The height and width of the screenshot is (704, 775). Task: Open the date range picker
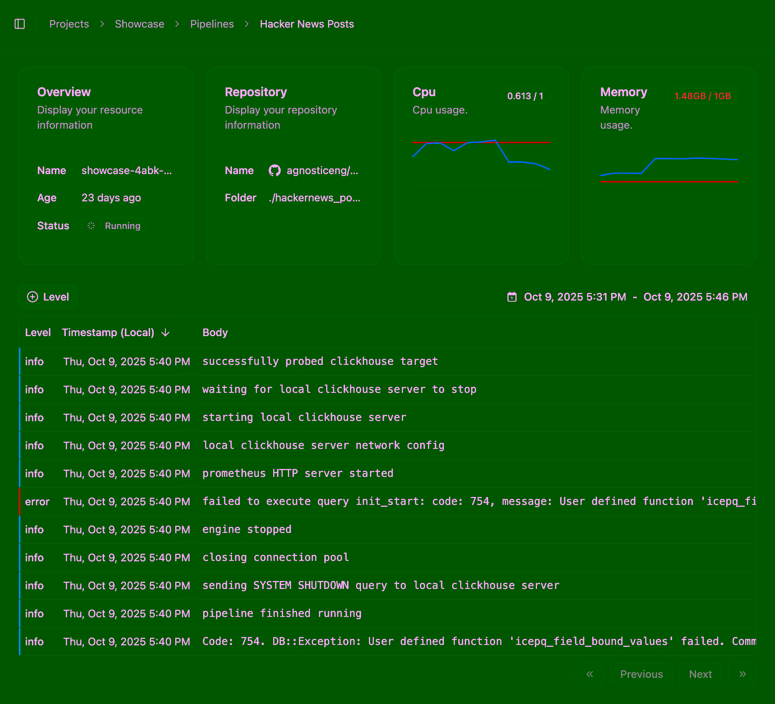click(x=635, y=297)
